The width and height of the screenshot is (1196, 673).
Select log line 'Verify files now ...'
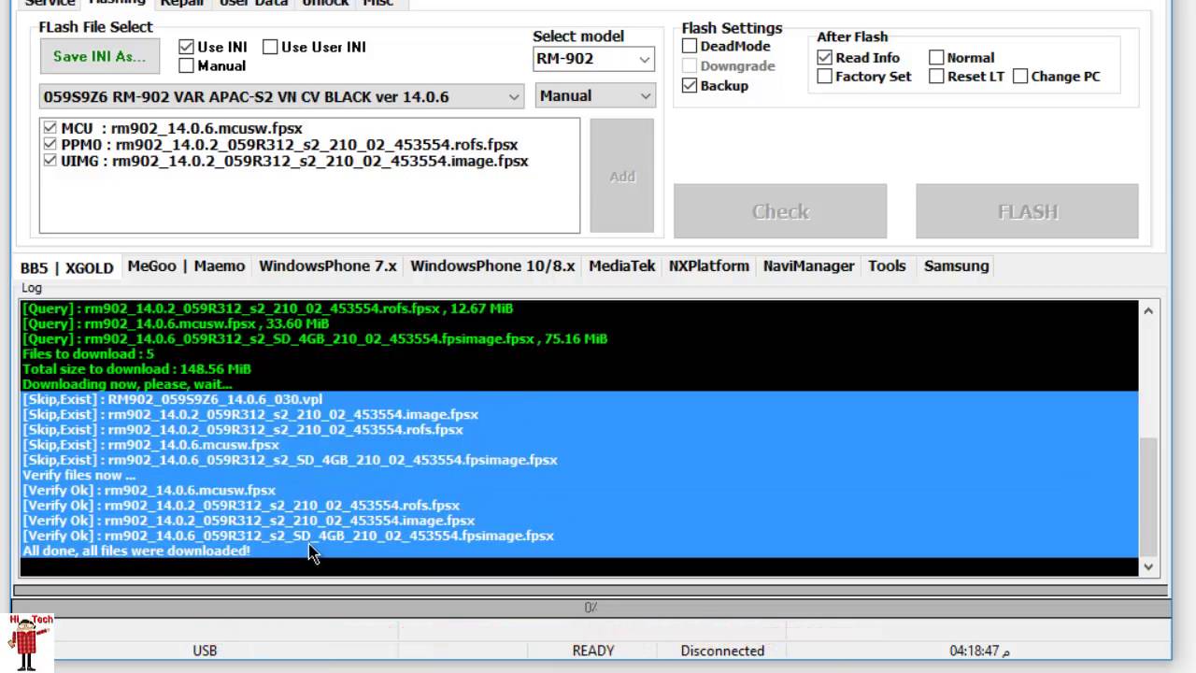(78, 475)
